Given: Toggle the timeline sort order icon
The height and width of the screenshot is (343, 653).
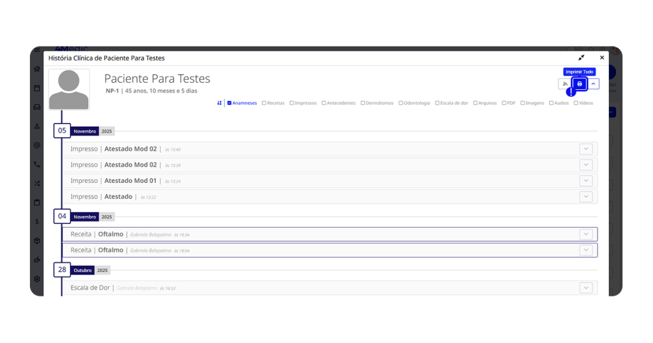Looking at the screenshot, I should coord(219,103).
